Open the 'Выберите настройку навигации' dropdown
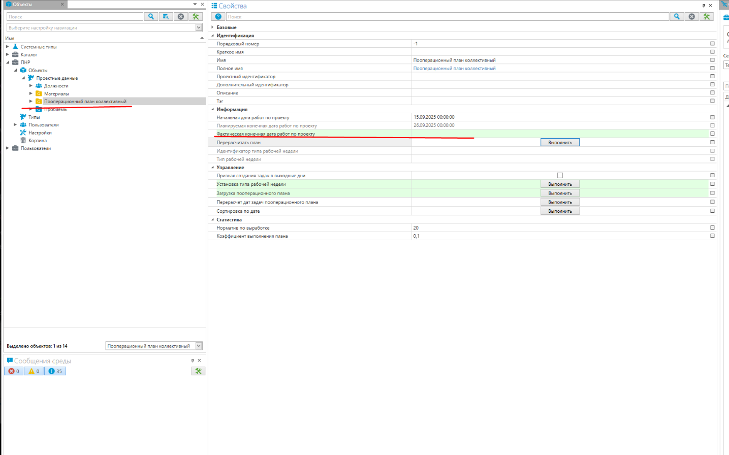 tap(199, 27)
